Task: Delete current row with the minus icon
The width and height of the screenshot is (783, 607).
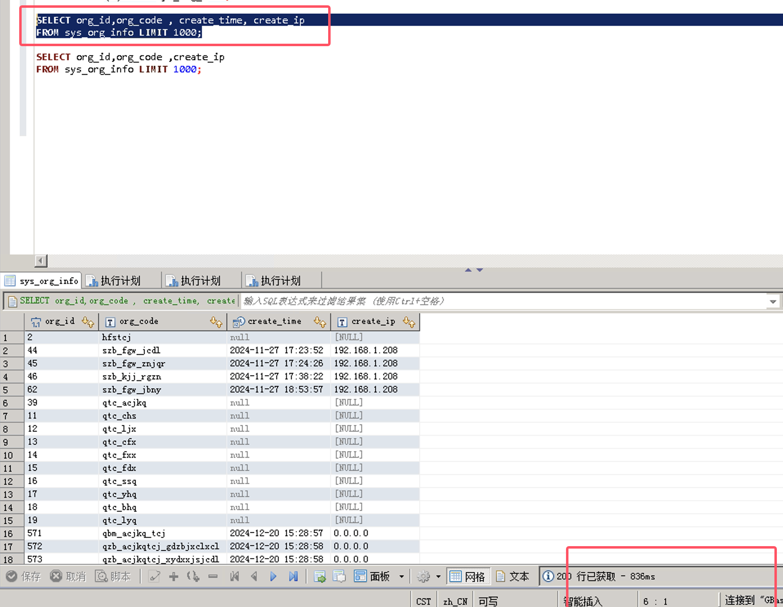Action: (213, 576)
